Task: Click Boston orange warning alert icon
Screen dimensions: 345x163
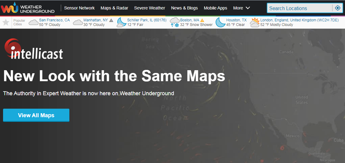Action: pyautogui.click(x=202, y=20)
